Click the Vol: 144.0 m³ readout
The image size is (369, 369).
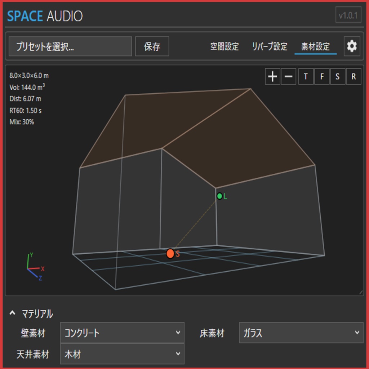pyautogui.click(x=27, y=87)
